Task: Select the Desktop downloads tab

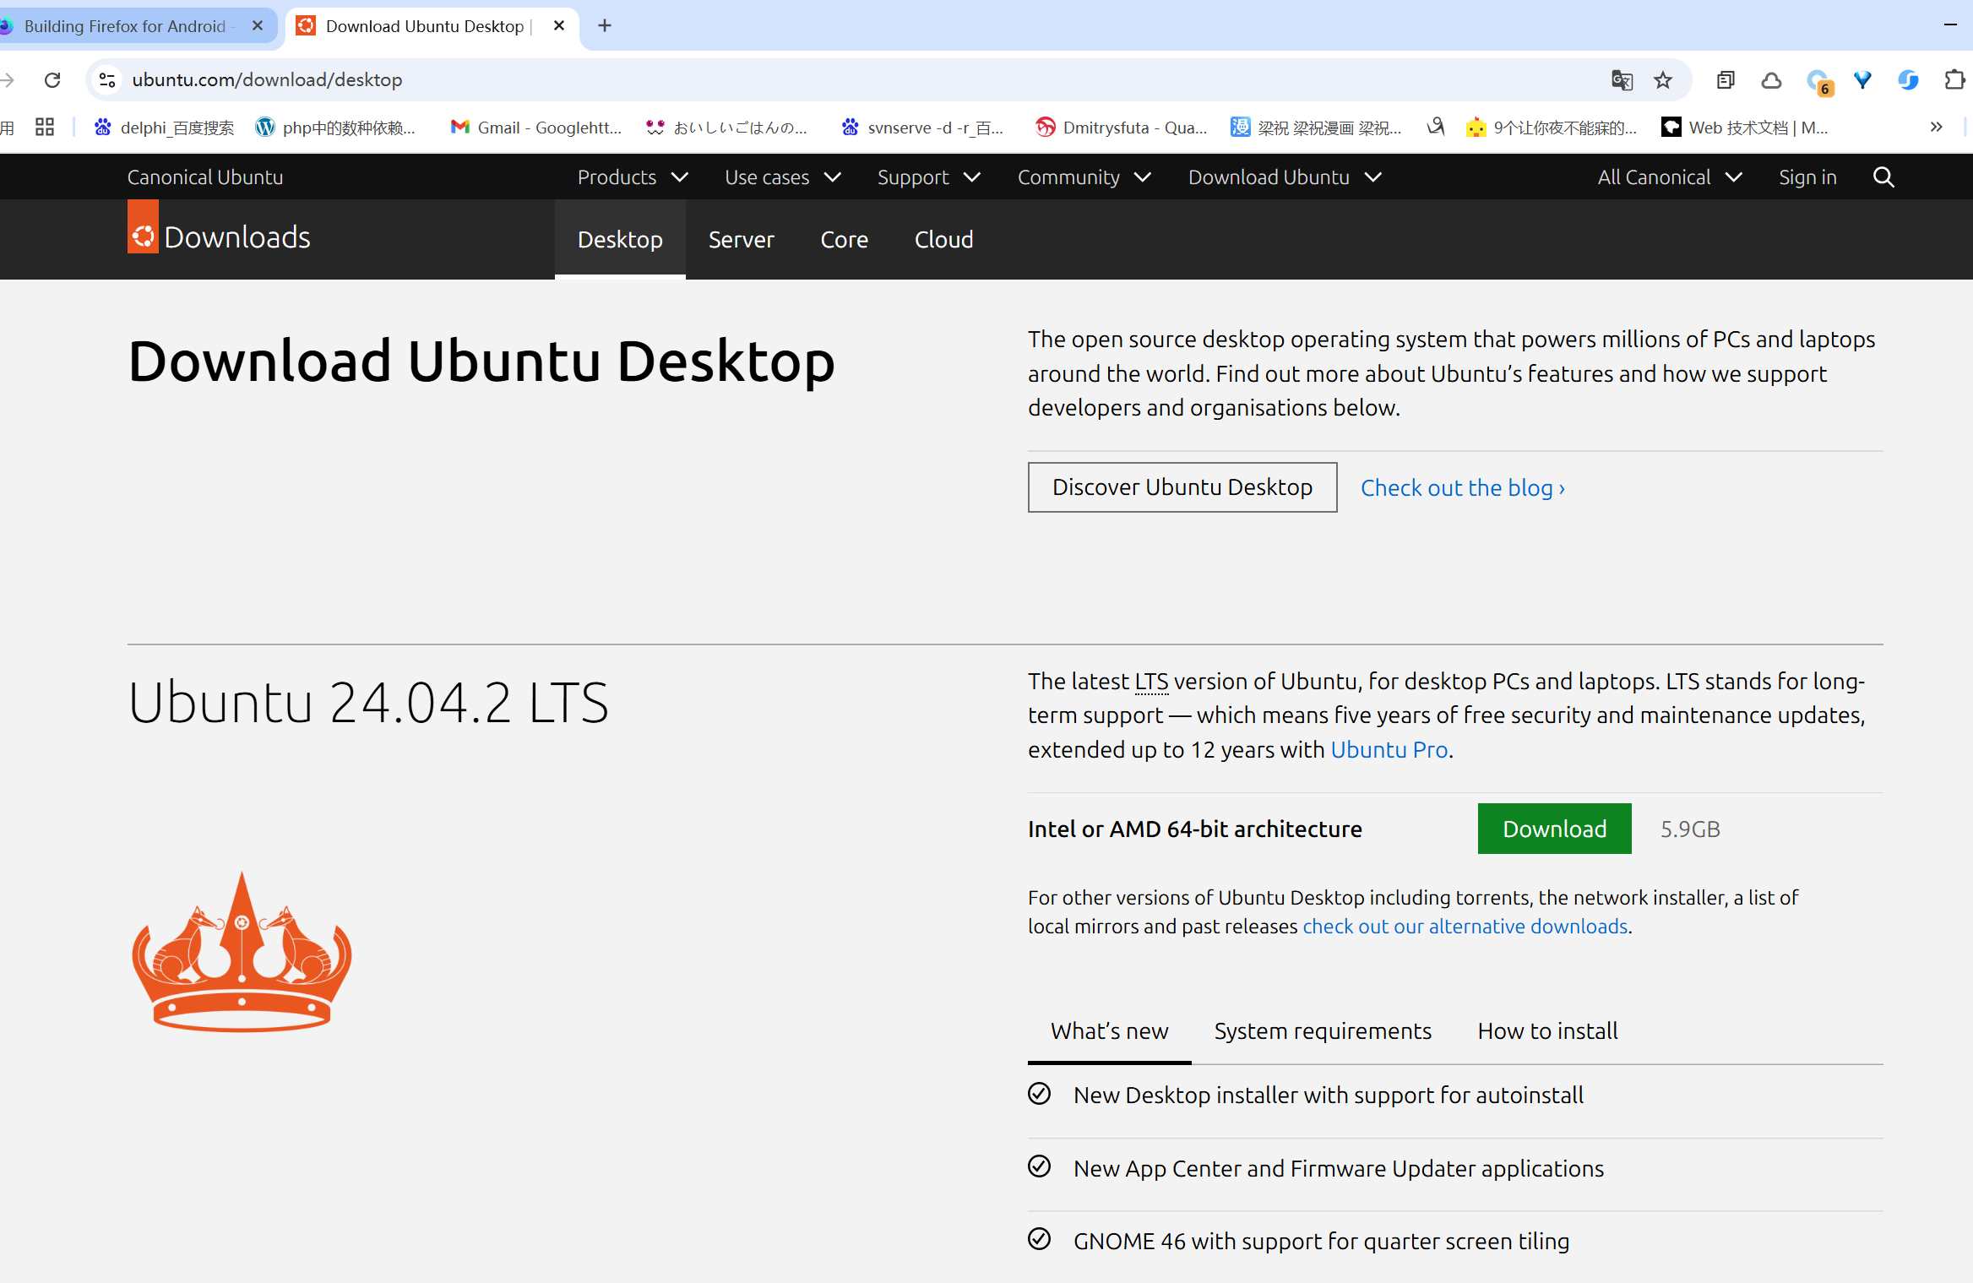Action: click(620, 240)
